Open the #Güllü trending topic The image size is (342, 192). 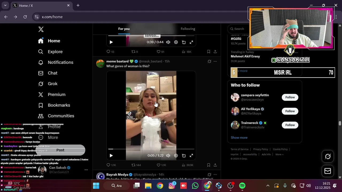click(x=236, y=39)
